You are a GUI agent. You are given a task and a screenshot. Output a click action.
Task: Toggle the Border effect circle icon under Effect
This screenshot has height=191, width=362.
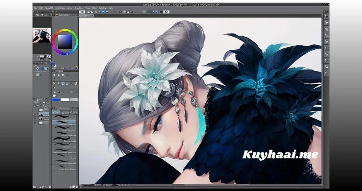point(38,68)
